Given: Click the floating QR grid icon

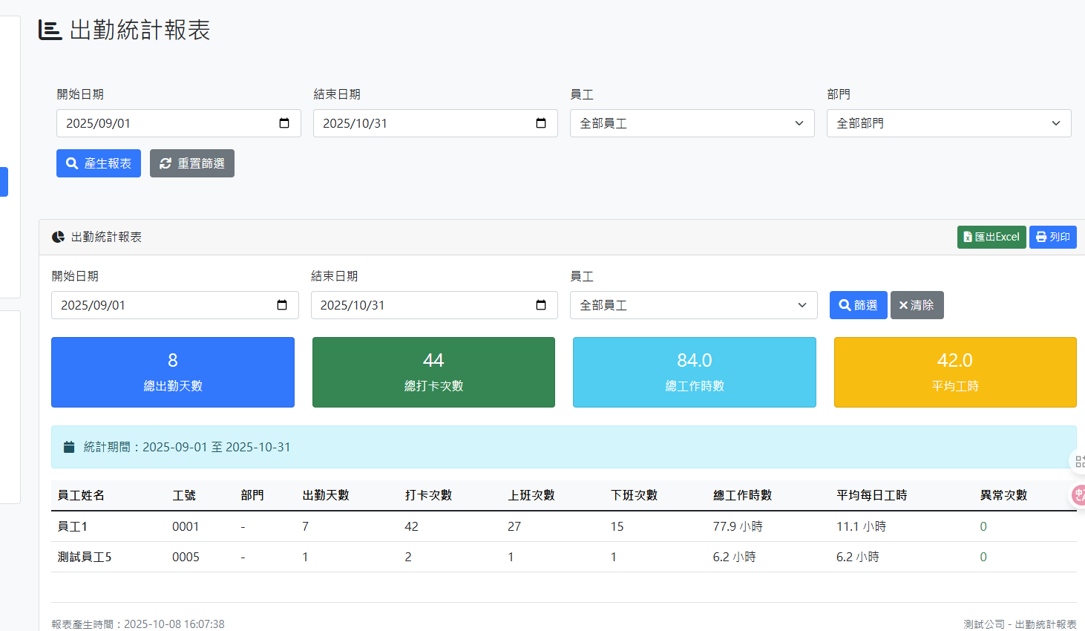Looking at the screenshot, I should [x=1079, y=462].
